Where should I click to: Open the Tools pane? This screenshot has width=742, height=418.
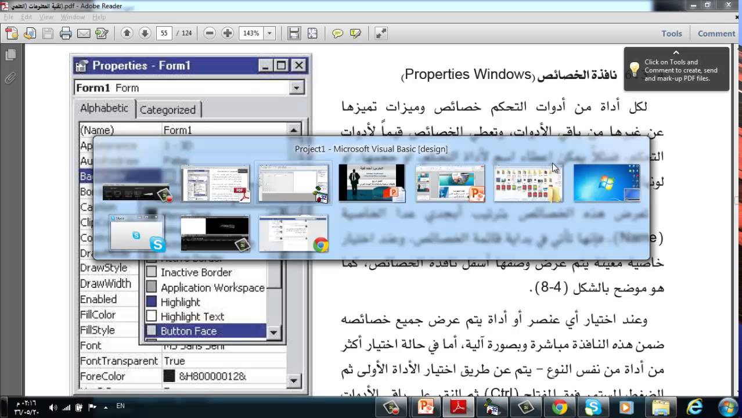point(672,34)
